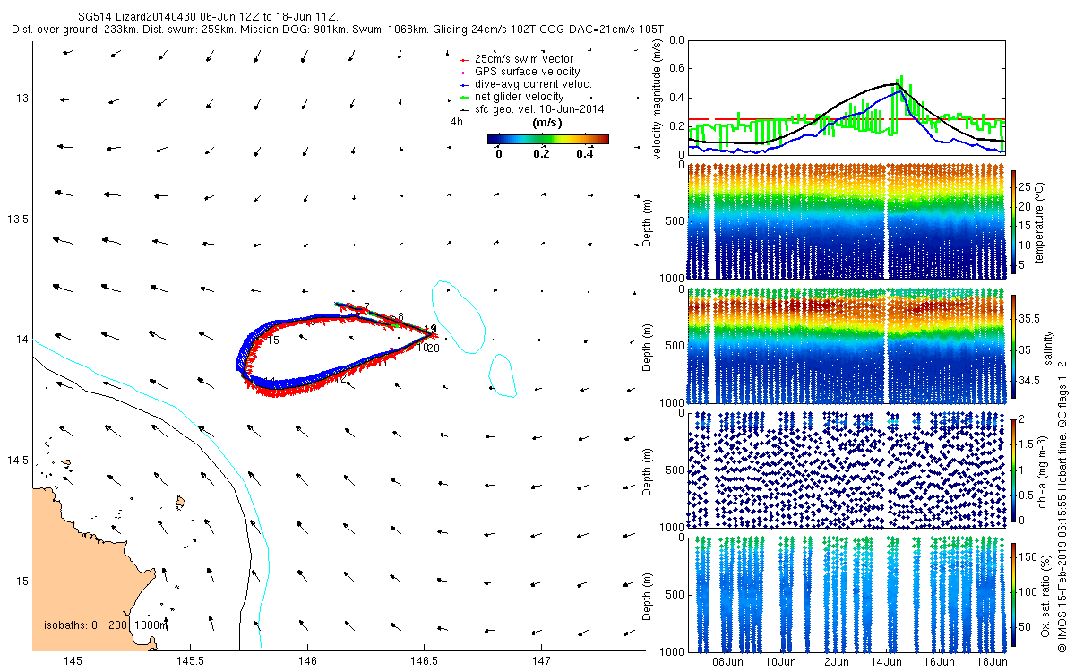Click the '(m/s)' velocity colorbar title
1075x672 pixels.
tap(546, 122)
